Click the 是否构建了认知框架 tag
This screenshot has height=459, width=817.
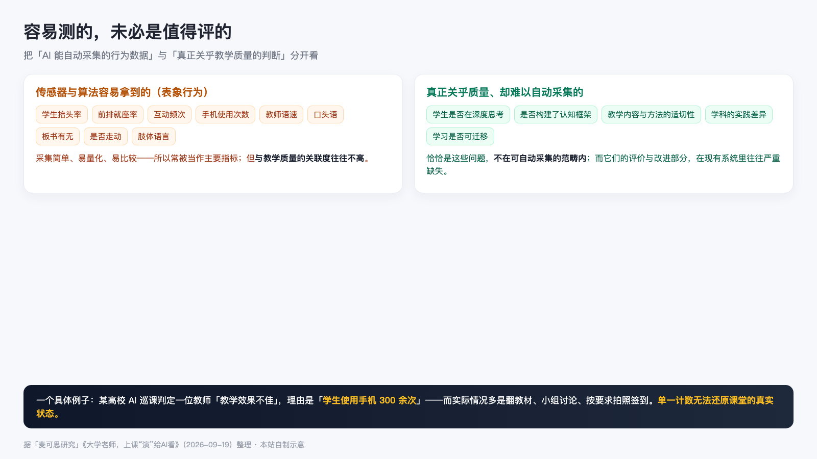pos(556,115)
